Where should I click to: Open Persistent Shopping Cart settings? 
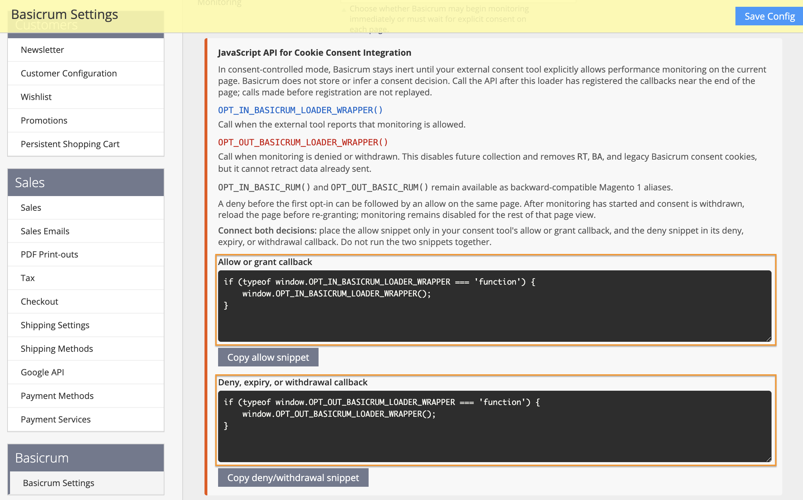coord(86,144)
